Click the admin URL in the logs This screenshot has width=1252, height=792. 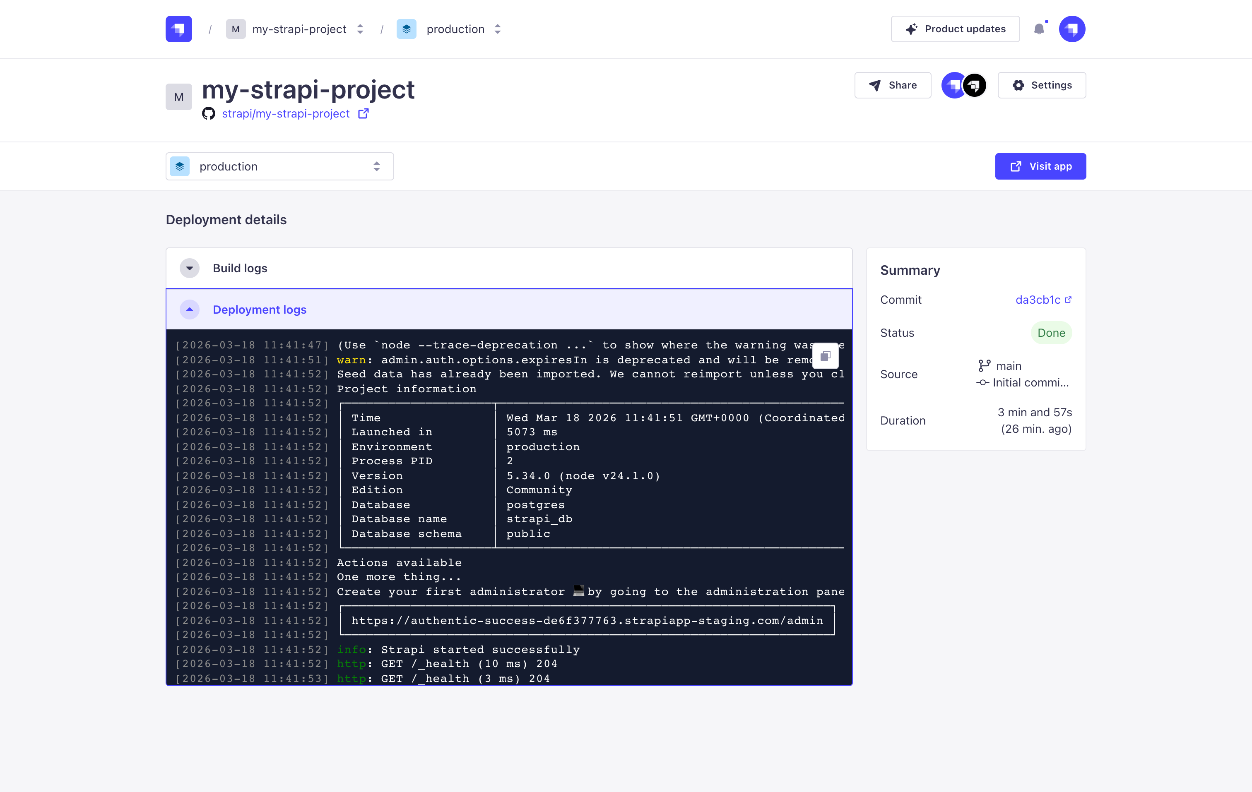587,621
